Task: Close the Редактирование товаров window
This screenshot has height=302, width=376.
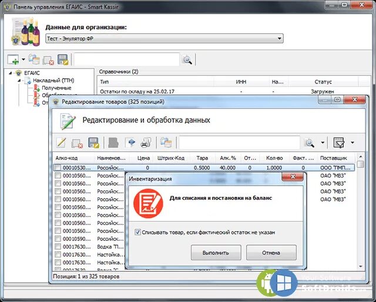Action: click(355, 99)
